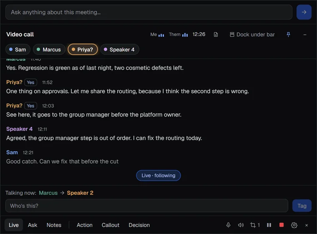This screenshot has width=317, height=234.
Task: Open the transcript document icon
Action: point(216,35)
